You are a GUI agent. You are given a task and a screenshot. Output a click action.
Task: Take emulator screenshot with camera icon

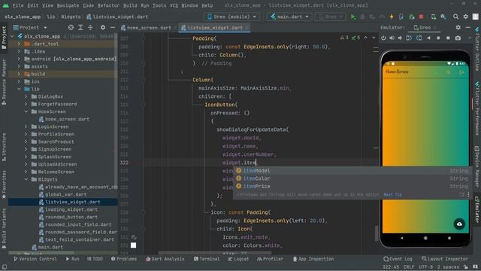pyautogui.click(x=458, y=38)
